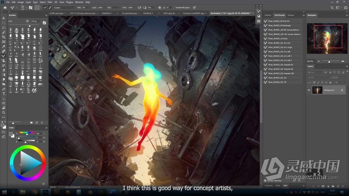Viewport: 349px width, 196px height.
Task: Select the first Mixer preset in Tool Presets
Action: (283, 21)
